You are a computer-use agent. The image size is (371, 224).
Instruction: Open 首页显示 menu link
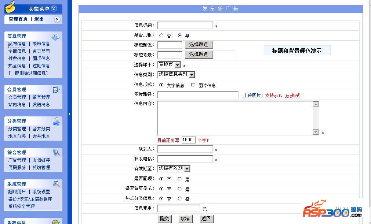[41, 51]
